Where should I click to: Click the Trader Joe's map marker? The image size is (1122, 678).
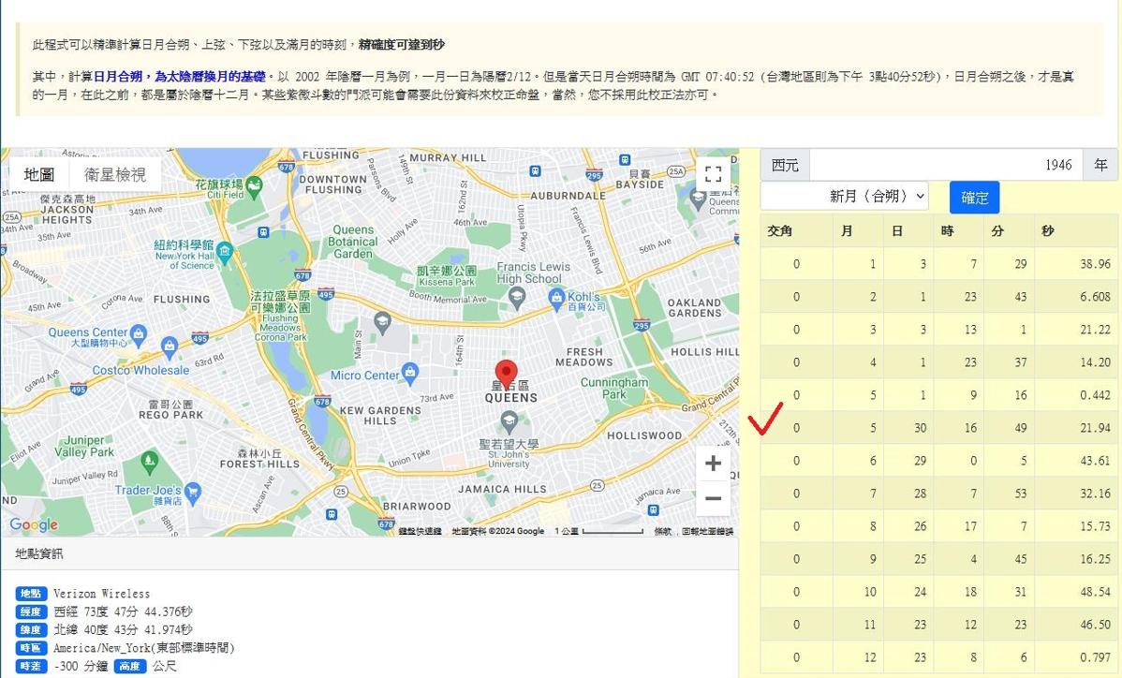pyautogui.click(x=193, y=492)
